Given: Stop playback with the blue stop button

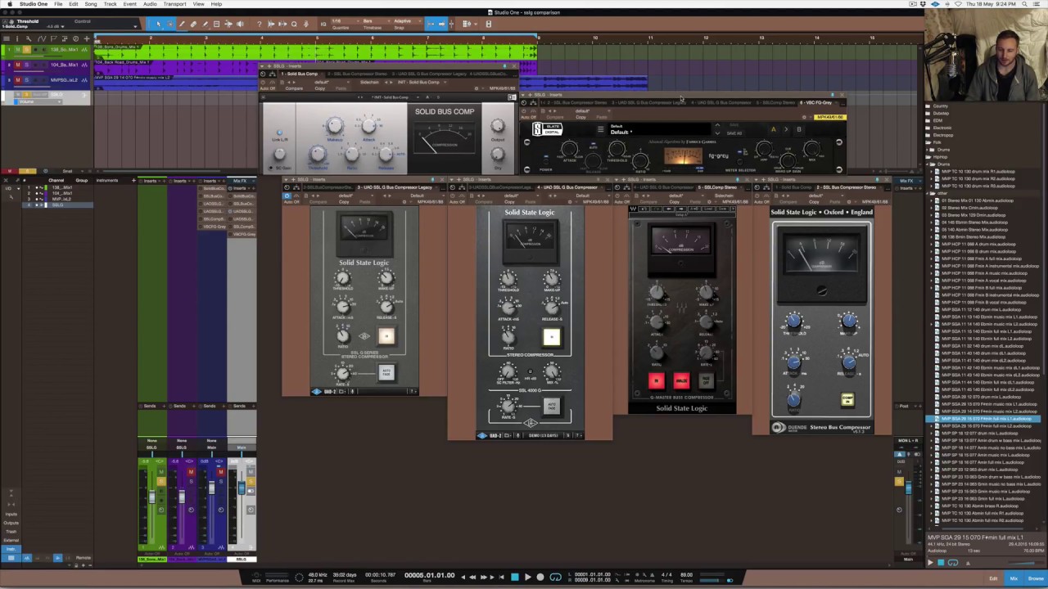Looking at the screenshot, I should coord(514,578).
